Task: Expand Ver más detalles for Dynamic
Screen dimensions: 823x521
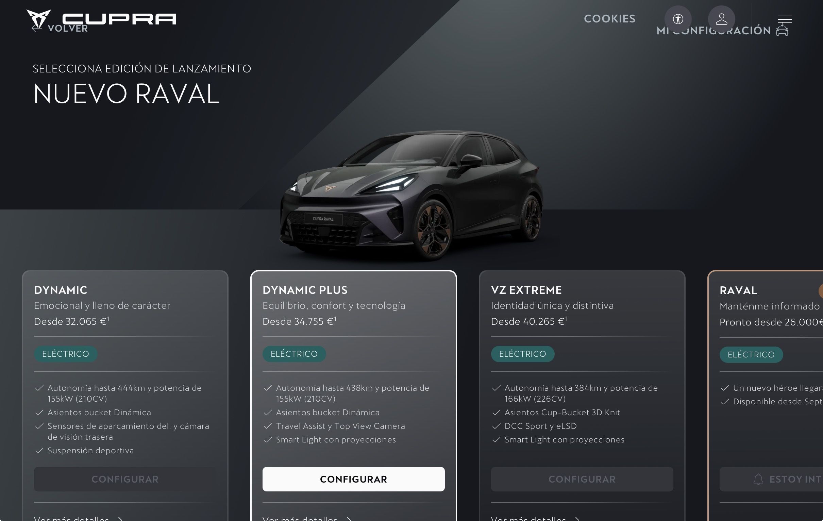Action: [x=78, y=518]
